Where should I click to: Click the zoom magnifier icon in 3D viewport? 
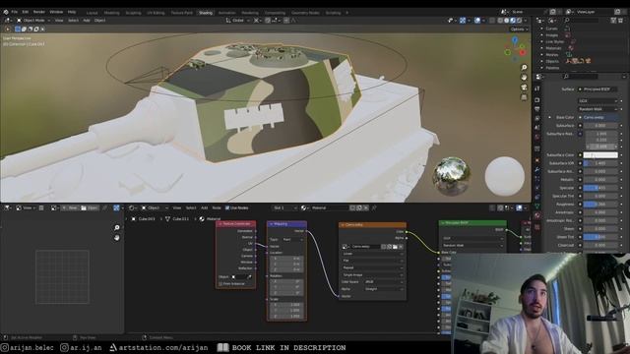pyautogui.click(x=524, y=68)
